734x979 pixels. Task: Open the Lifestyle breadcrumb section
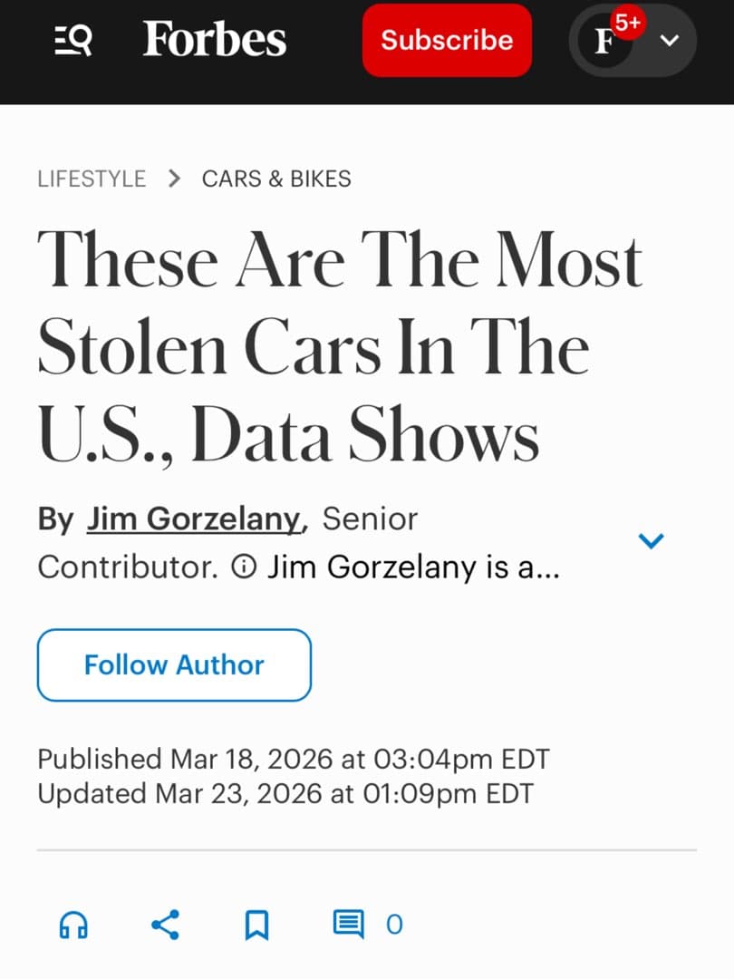point(92,179)
